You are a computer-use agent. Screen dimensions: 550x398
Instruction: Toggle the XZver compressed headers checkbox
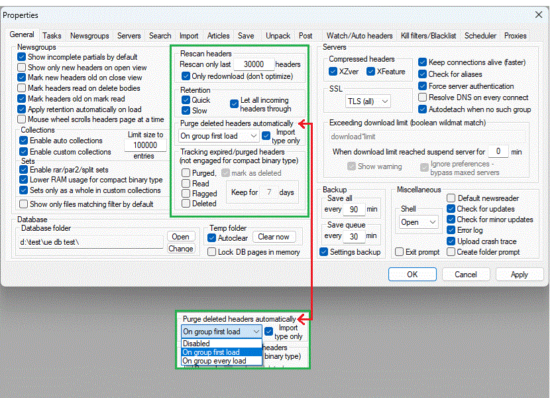click(x=333, y=72)
